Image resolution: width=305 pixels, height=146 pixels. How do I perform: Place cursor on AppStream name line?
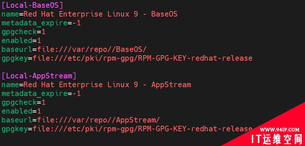pos(96,85)
